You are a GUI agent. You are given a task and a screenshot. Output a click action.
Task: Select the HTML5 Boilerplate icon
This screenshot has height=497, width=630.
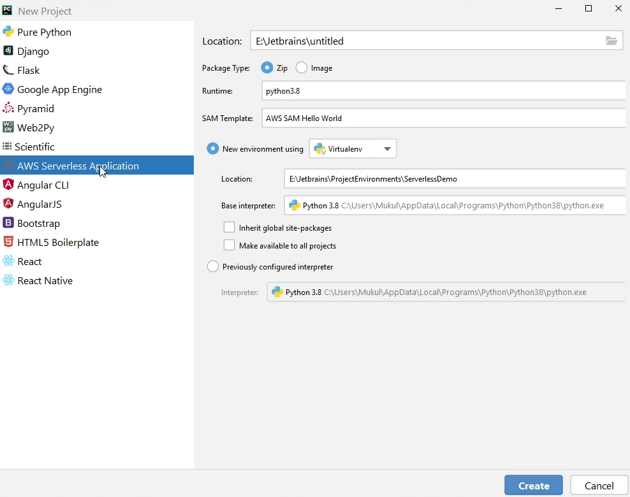click(8, 242)
